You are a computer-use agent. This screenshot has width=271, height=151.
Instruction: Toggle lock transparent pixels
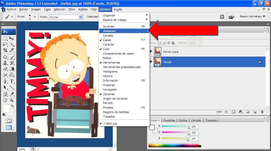(160, 43)
